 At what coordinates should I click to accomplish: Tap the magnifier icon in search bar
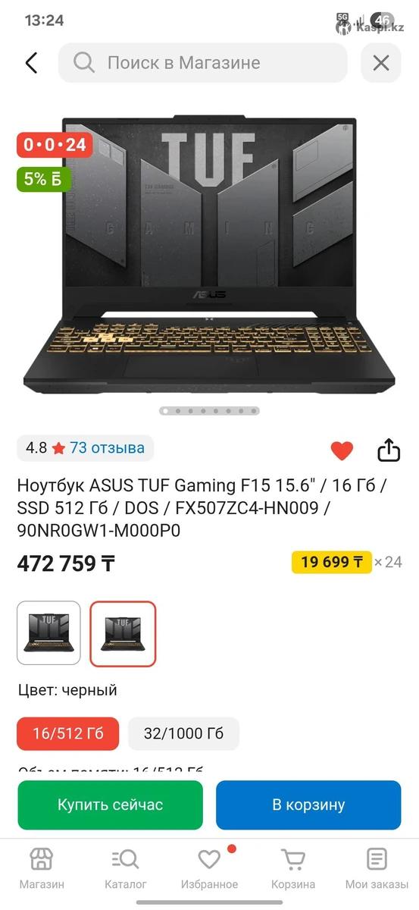[x=84, y=63]
